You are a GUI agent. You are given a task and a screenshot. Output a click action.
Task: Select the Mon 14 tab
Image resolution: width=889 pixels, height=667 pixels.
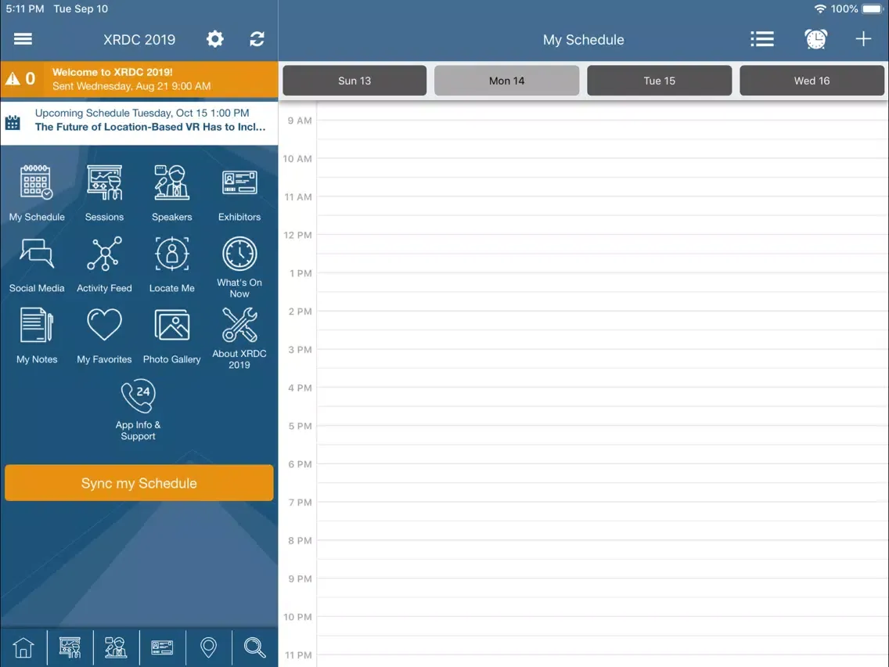(507, 81)
